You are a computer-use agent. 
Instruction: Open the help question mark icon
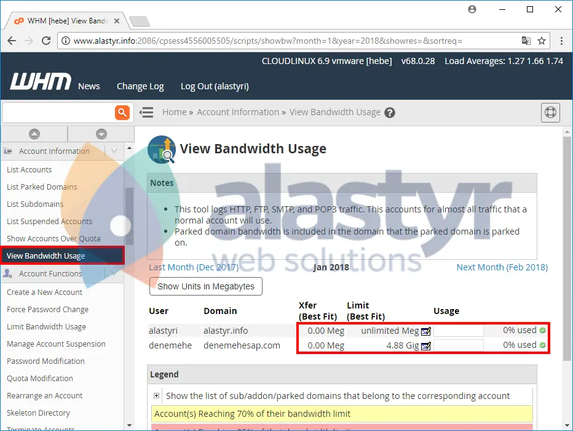390,113
